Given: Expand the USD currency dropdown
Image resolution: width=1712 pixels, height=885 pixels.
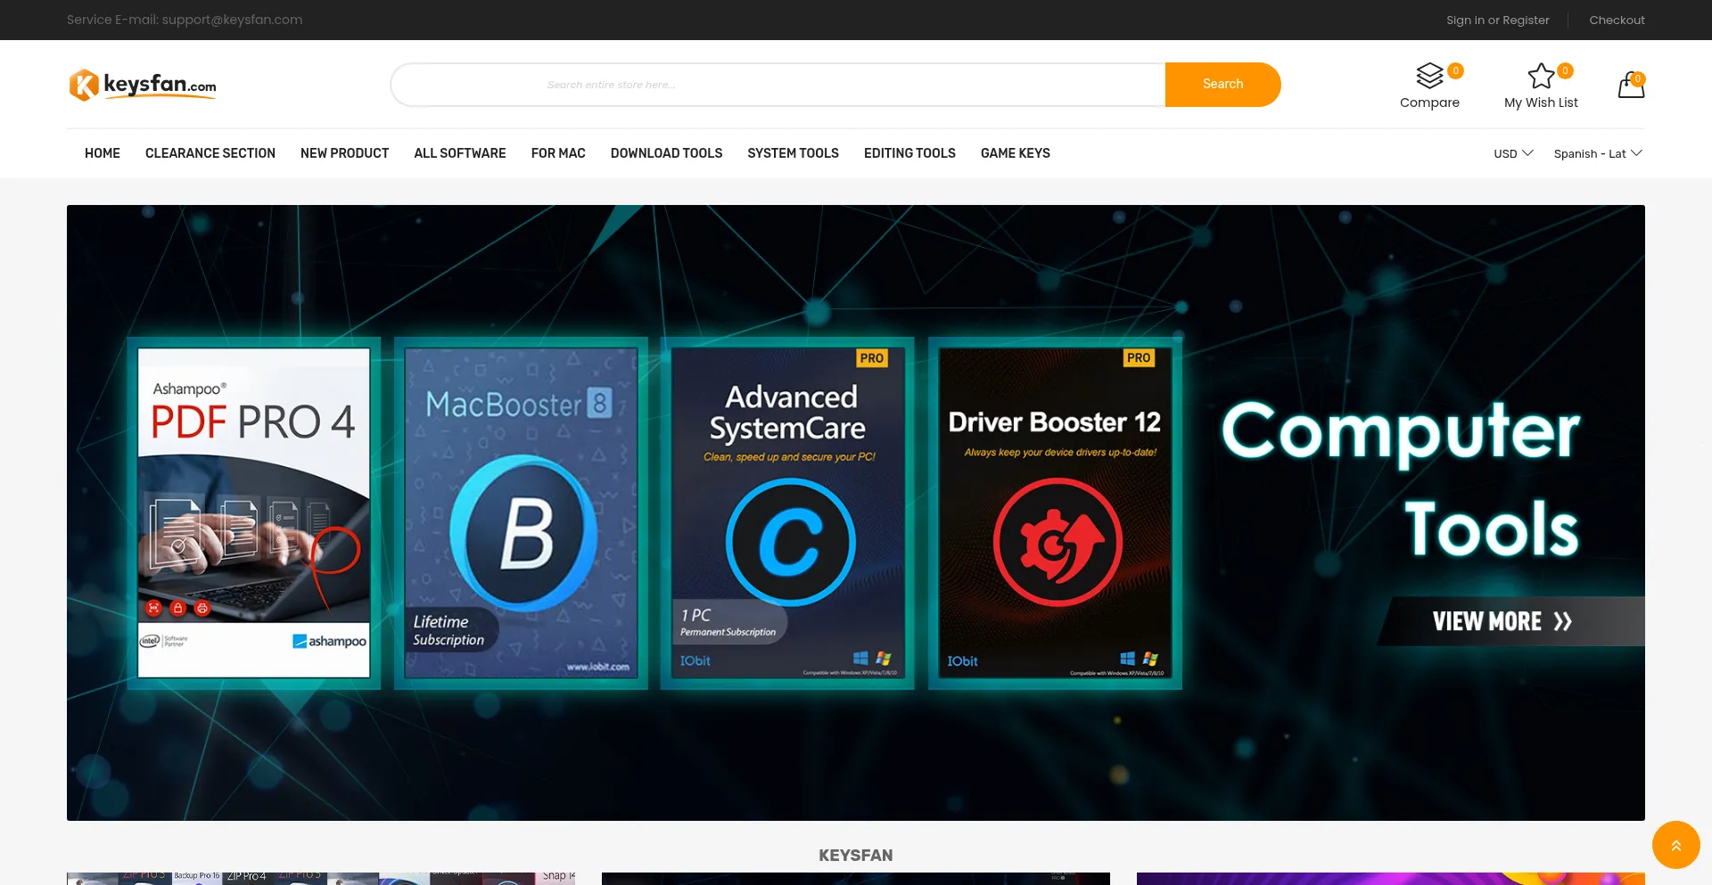Looking at the screenshot, I should 1513,153.
